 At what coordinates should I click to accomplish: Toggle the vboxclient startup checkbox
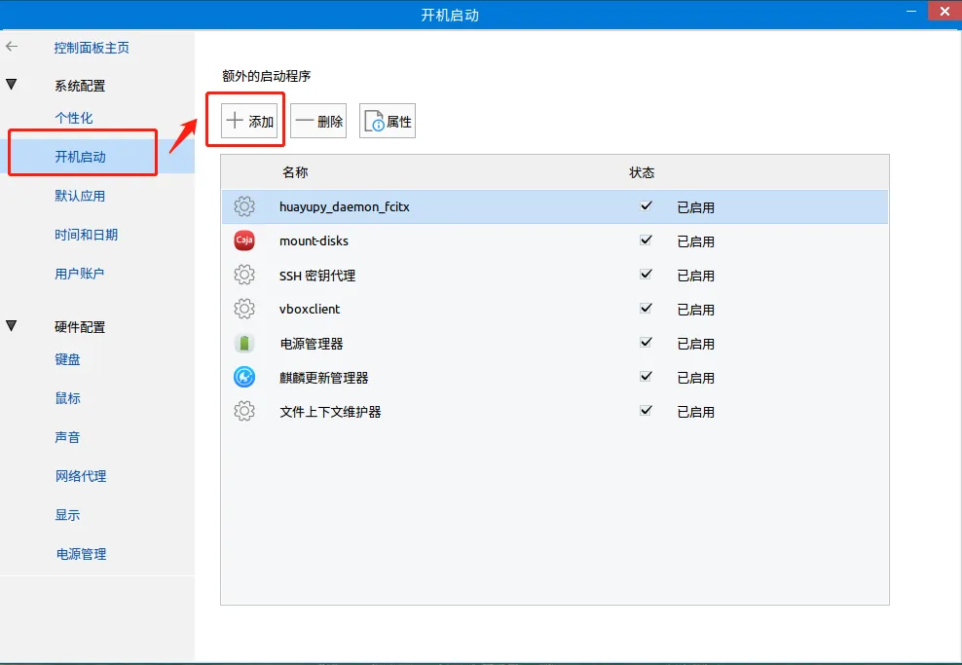(646, 309)
